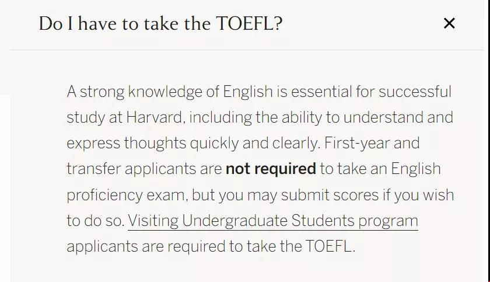Click the word 'Visiting' in the underlined link

click(153, 221)
